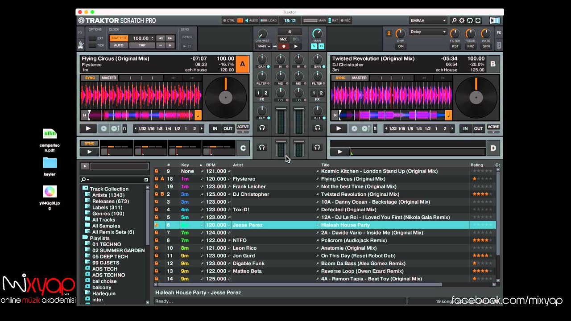Screen dimensions: 571x321
Task: Collapse the Playlists folder
Action: coord(85,238)
